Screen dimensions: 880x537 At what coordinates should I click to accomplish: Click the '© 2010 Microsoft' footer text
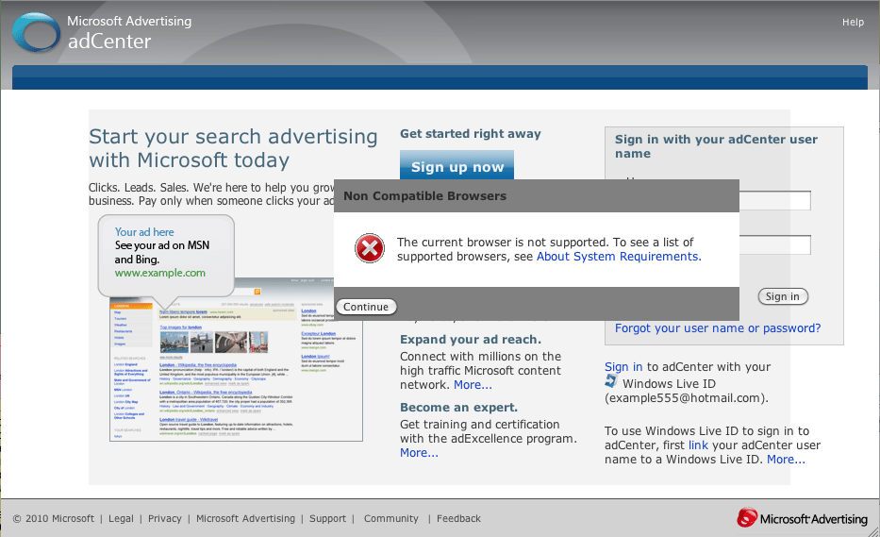54,518
